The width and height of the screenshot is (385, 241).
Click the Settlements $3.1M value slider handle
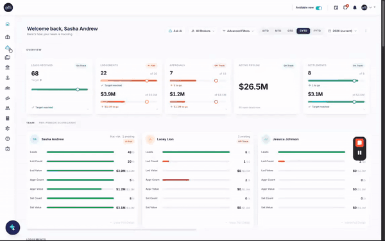354,102
